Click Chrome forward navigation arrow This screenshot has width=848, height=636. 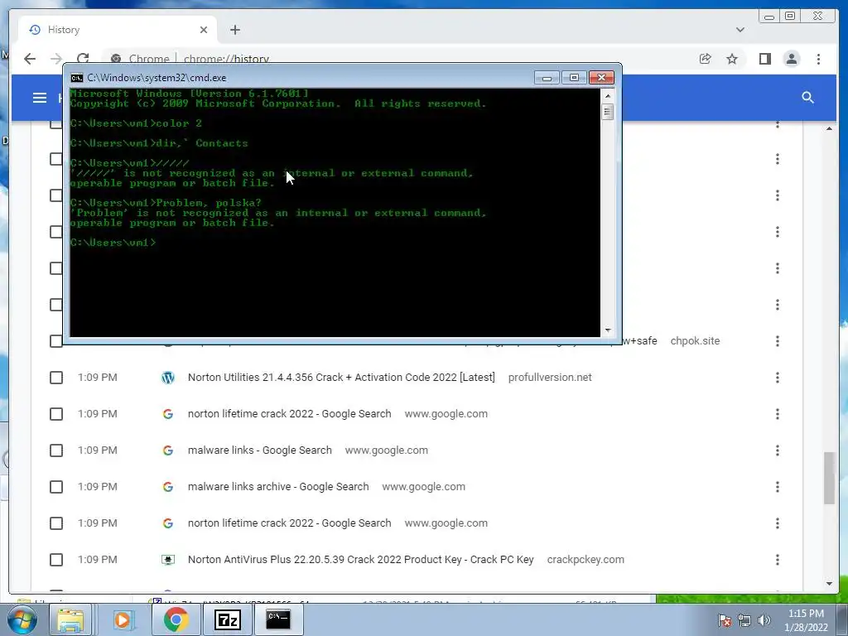tap(55, 59)
